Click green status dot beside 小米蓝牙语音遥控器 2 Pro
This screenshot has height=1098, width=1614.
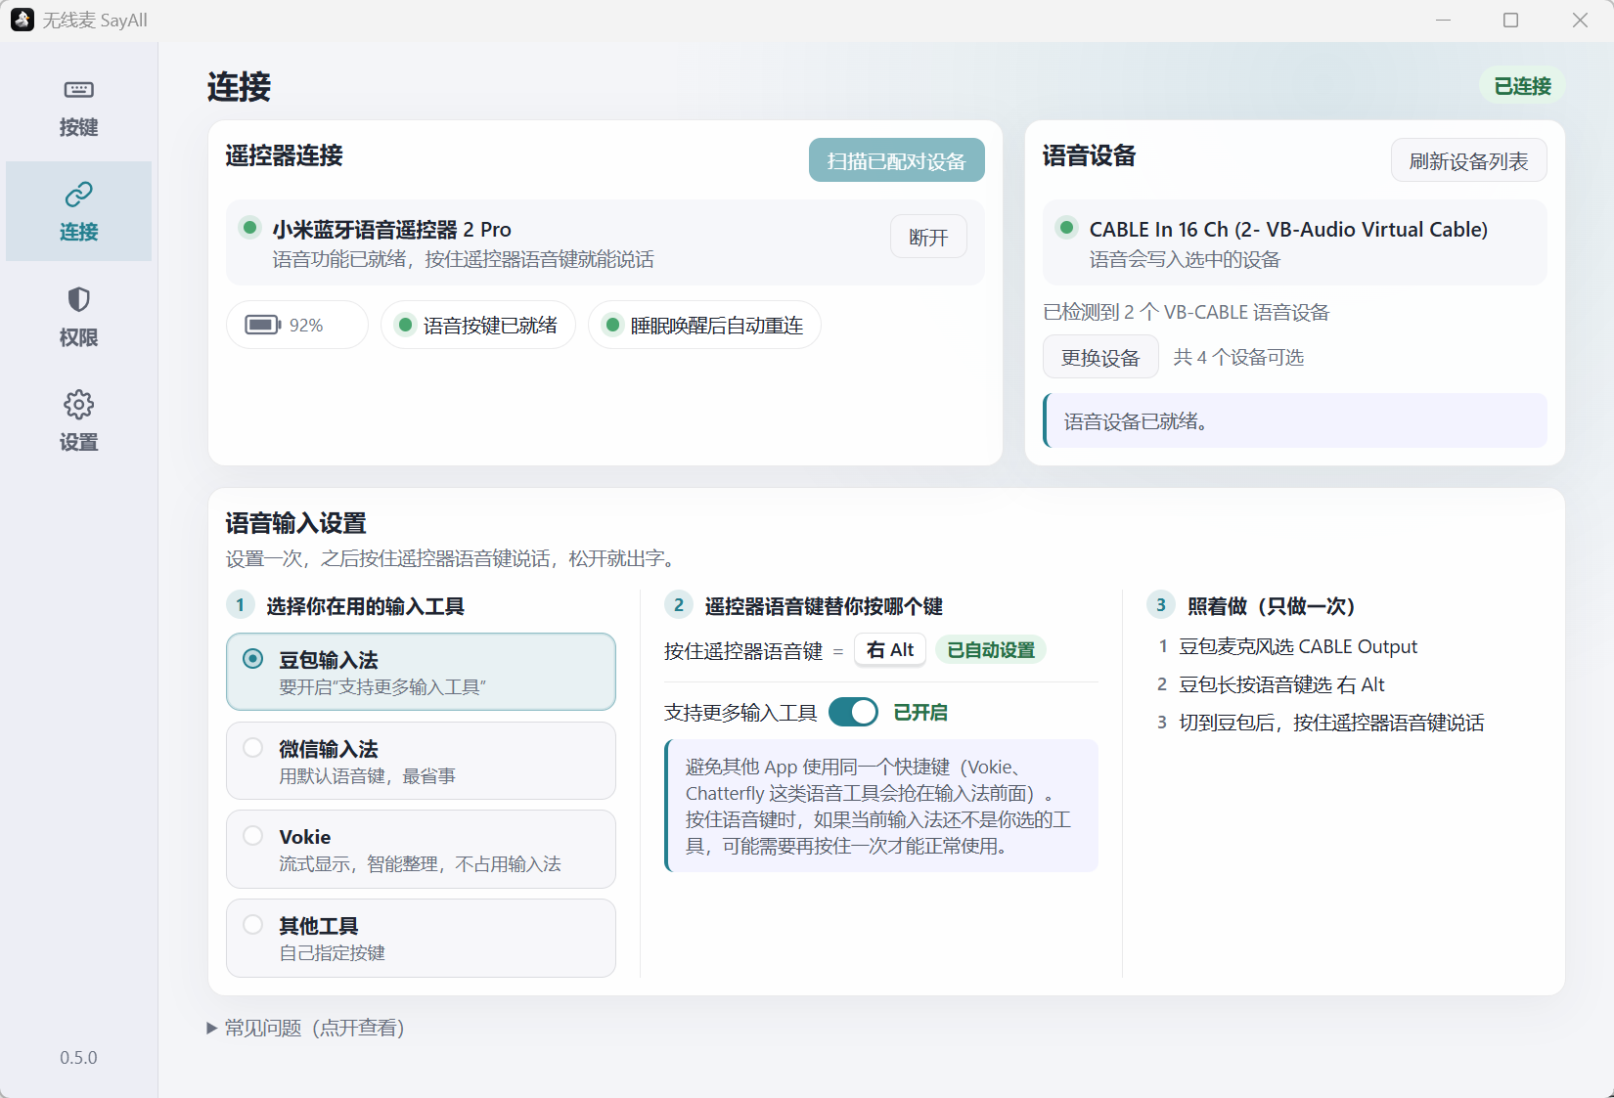coord(250,228)
